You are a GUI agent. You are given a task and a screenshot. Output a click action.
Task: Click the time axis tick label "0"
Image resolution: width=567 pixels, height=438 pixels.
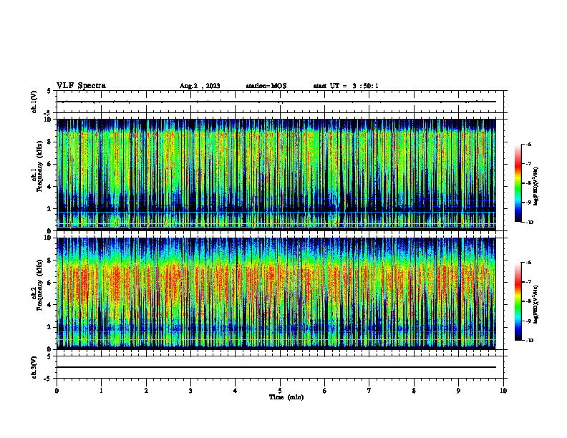tap(57, 391)
